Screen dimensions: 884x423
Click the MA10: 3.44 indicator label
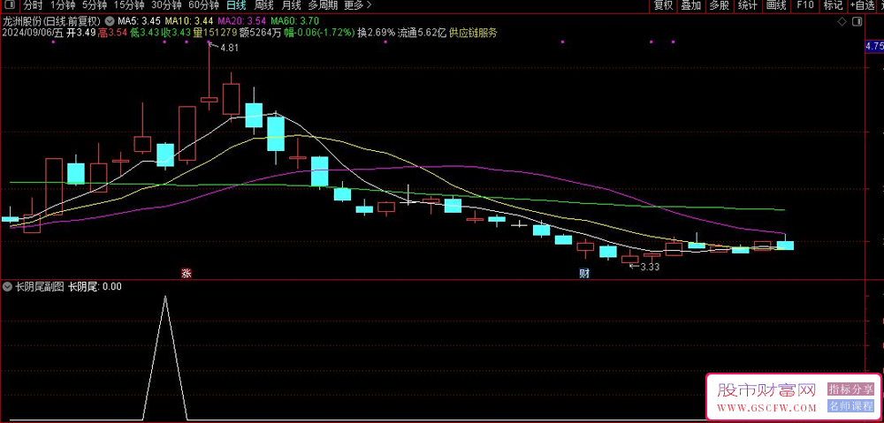tap(188, 21)
